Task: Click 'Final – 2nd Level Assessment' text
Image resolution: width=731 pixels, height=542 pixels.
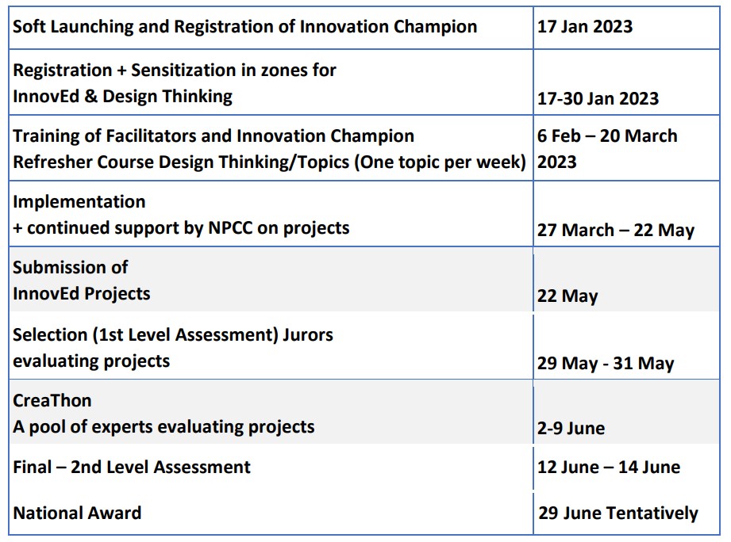Action: [x=132, y=467]
